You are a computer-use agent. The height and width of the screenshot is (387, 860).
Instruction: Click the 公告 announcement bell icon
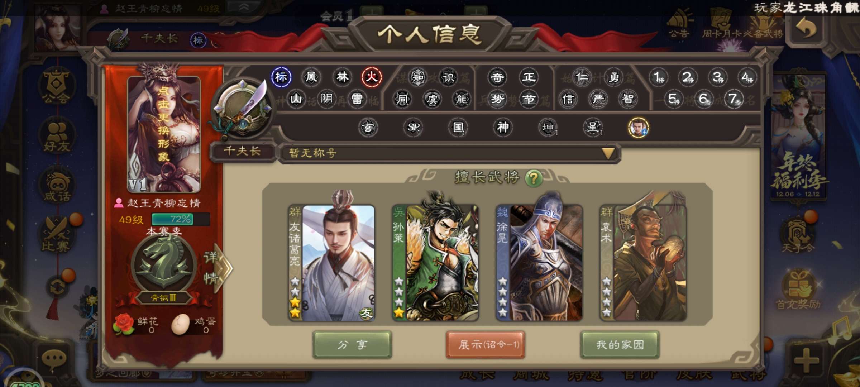click(x=680, y=23)
